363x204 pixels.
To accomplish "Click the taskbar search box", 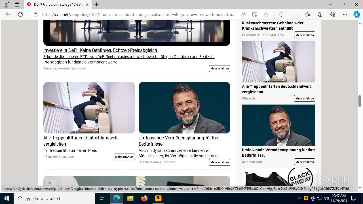I will (x=54, y=198).
